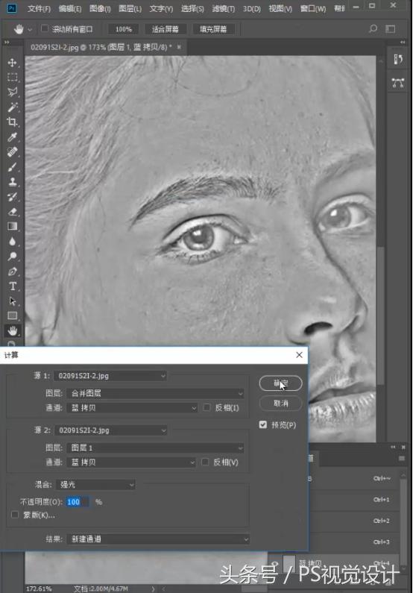413x593 pixels.
Task: Select the Move tool
Action: [x=12, y=63]
